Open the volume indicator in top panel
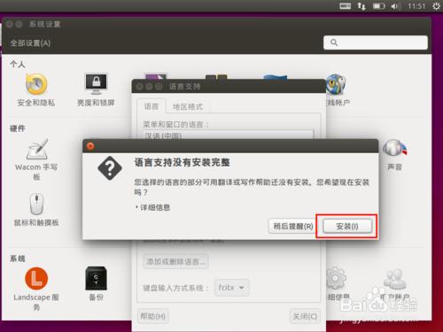Screen dimensions: 443x332 (x=395, y=6)
